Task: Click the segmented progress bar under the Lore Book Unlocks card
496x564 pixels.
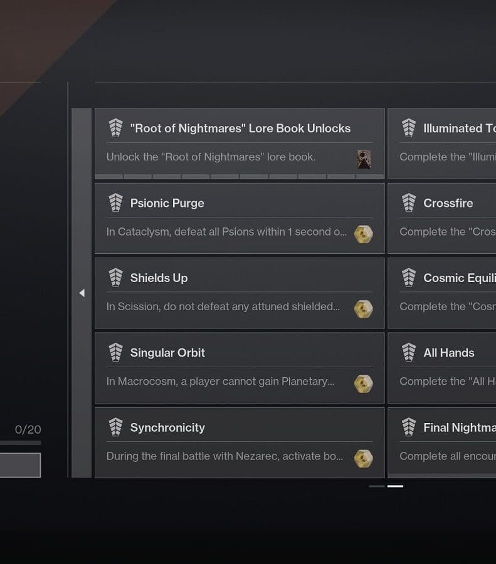Action: tap(240, 177)
